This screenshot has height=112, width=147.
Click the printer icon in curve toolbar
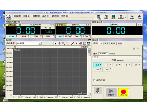click(x=81, y=43)
